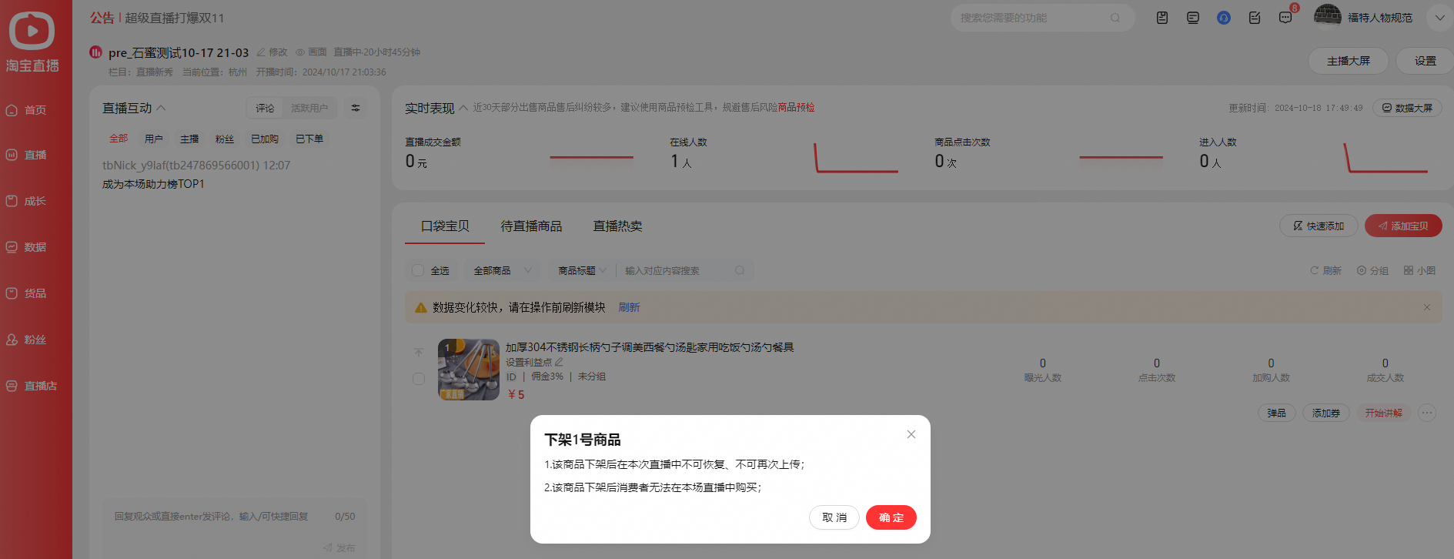This screenshot has width=1454, height=559.
Task: Click the 弹品 button
Action: [1277, 413]
